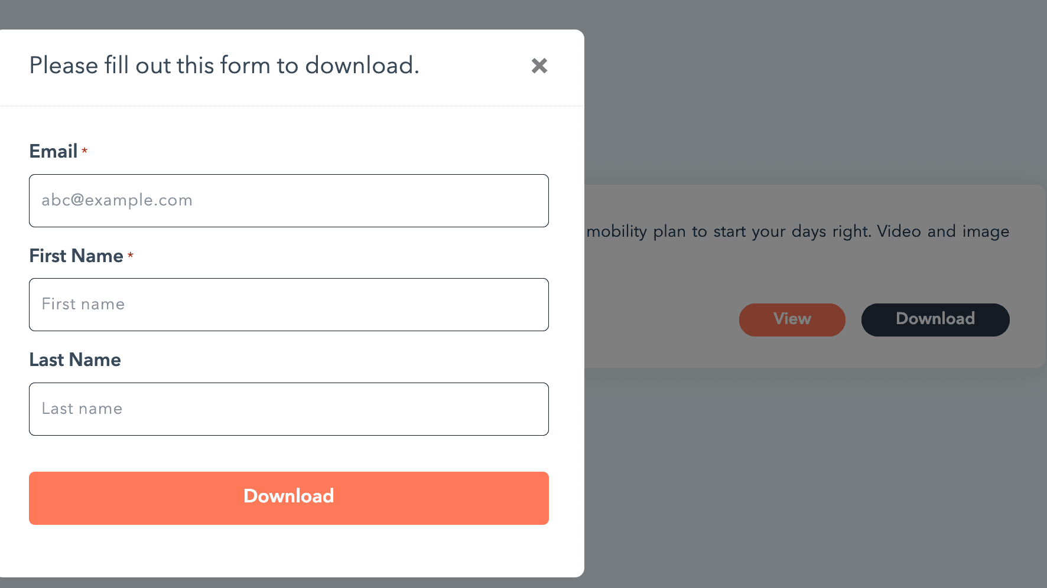Image resolution: width=1047 pixels, height=588 pixels.
Task: Click the First Name field label
Action: [76, 256]
